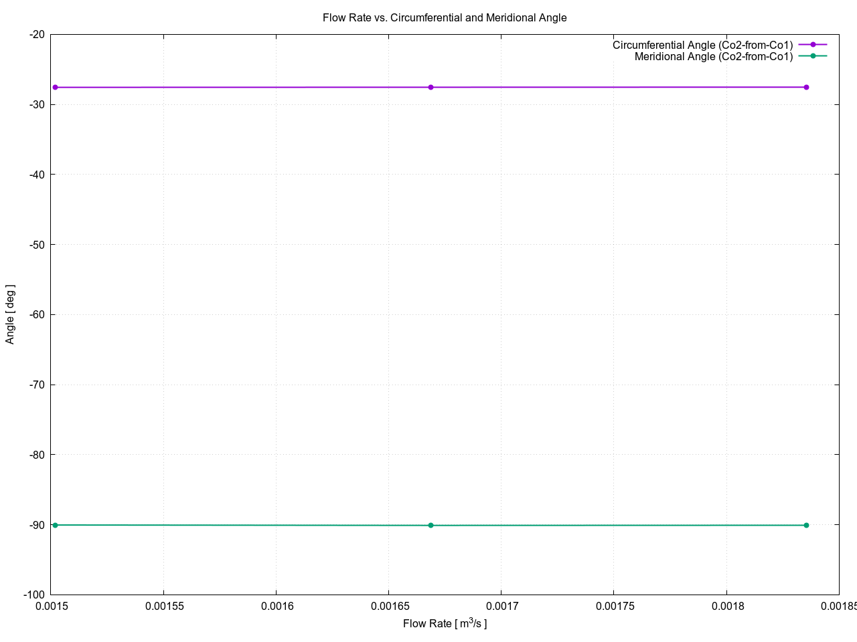Click the y-axis tick label -60
Viewport: 857px width, 642px height.
(37, 315)
